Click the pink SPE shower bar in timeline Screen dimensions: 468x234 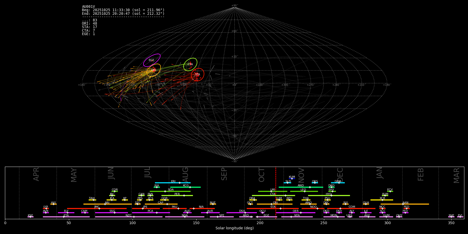click(x=222, y=217)
